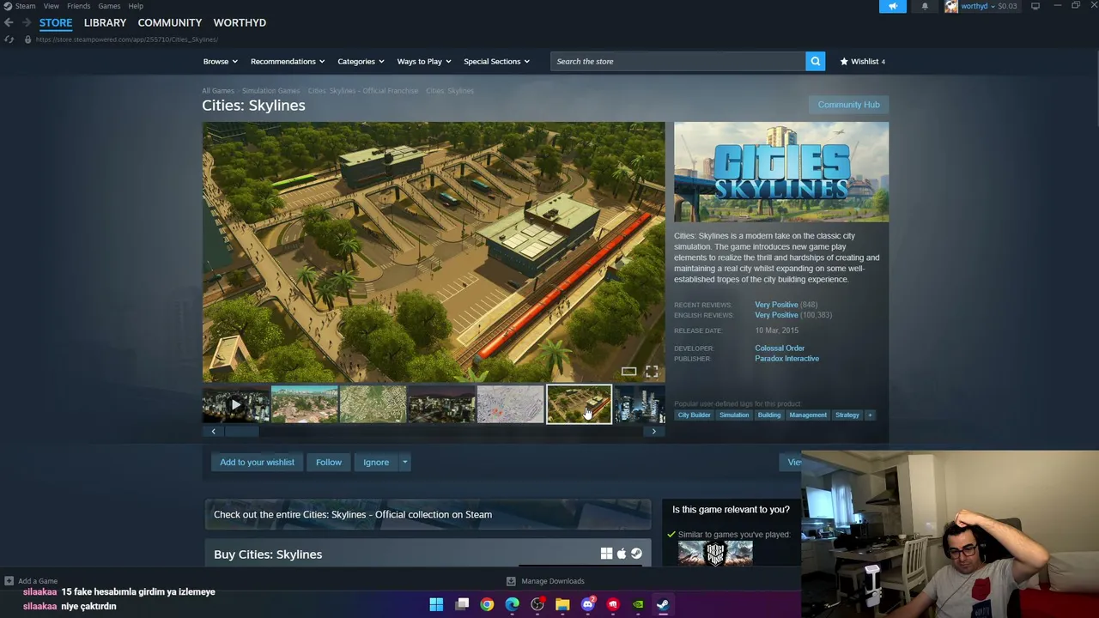Click the plus icon to add tags
The width and height of the screenshot is (1099, 618).
tap(870, 415)
